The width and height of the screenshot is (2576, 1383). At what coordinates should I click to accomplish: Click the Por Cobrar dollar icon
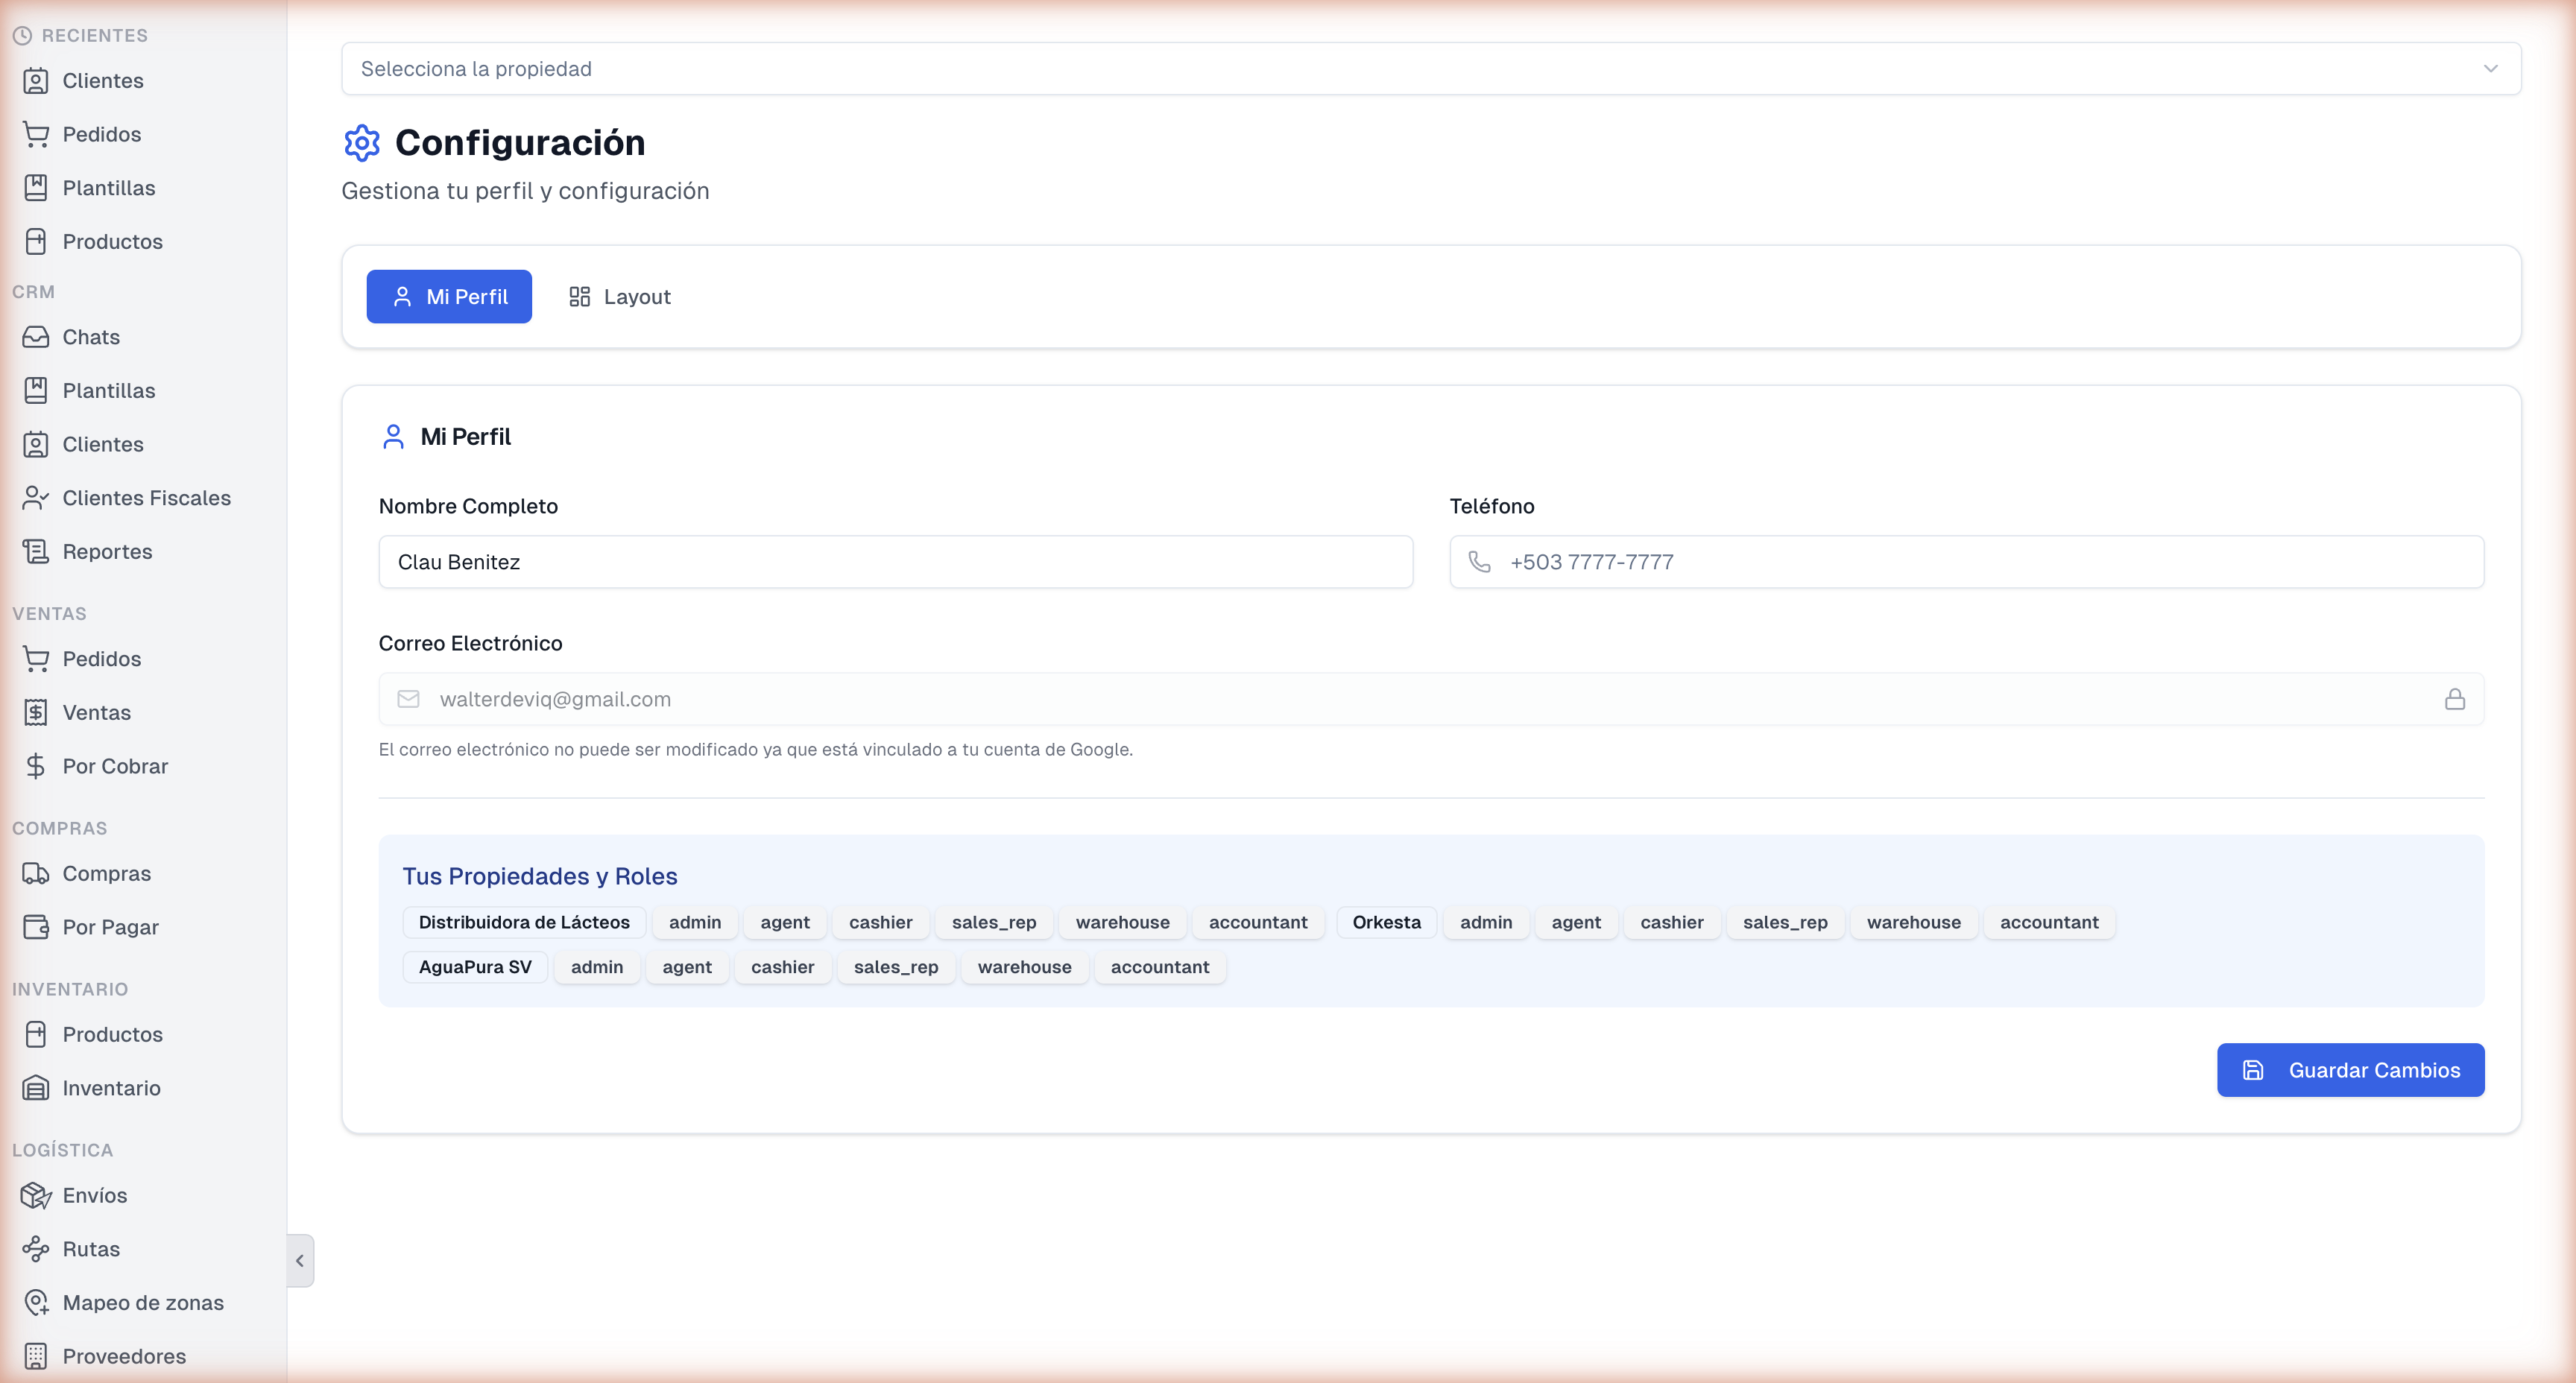pos(36,766)
